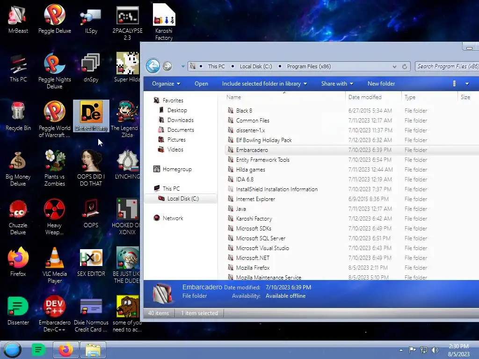Select the Big Money Deluxe icon
479x359 pixels.
[x=18, y=168]
